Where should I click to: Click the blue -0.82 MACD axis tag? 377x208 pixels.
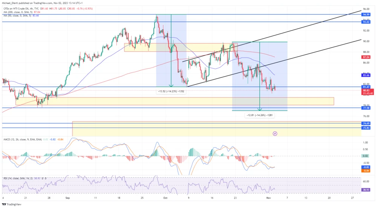pos(366,167)
